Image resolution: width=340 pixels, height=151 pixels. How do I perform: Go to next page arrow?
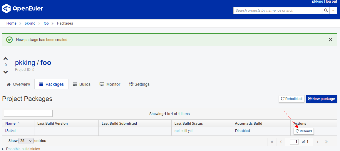[x=317, y=142]
